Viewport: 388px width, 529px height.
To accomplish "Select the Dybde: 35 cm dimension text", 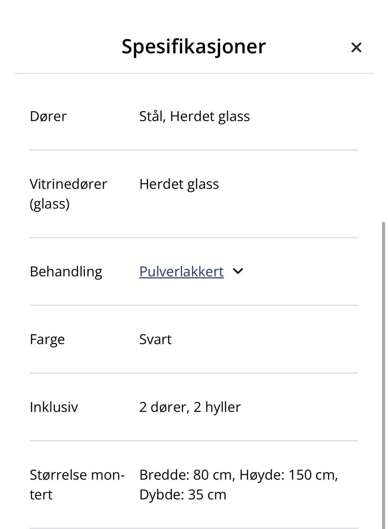I will (x=182, y=494).
